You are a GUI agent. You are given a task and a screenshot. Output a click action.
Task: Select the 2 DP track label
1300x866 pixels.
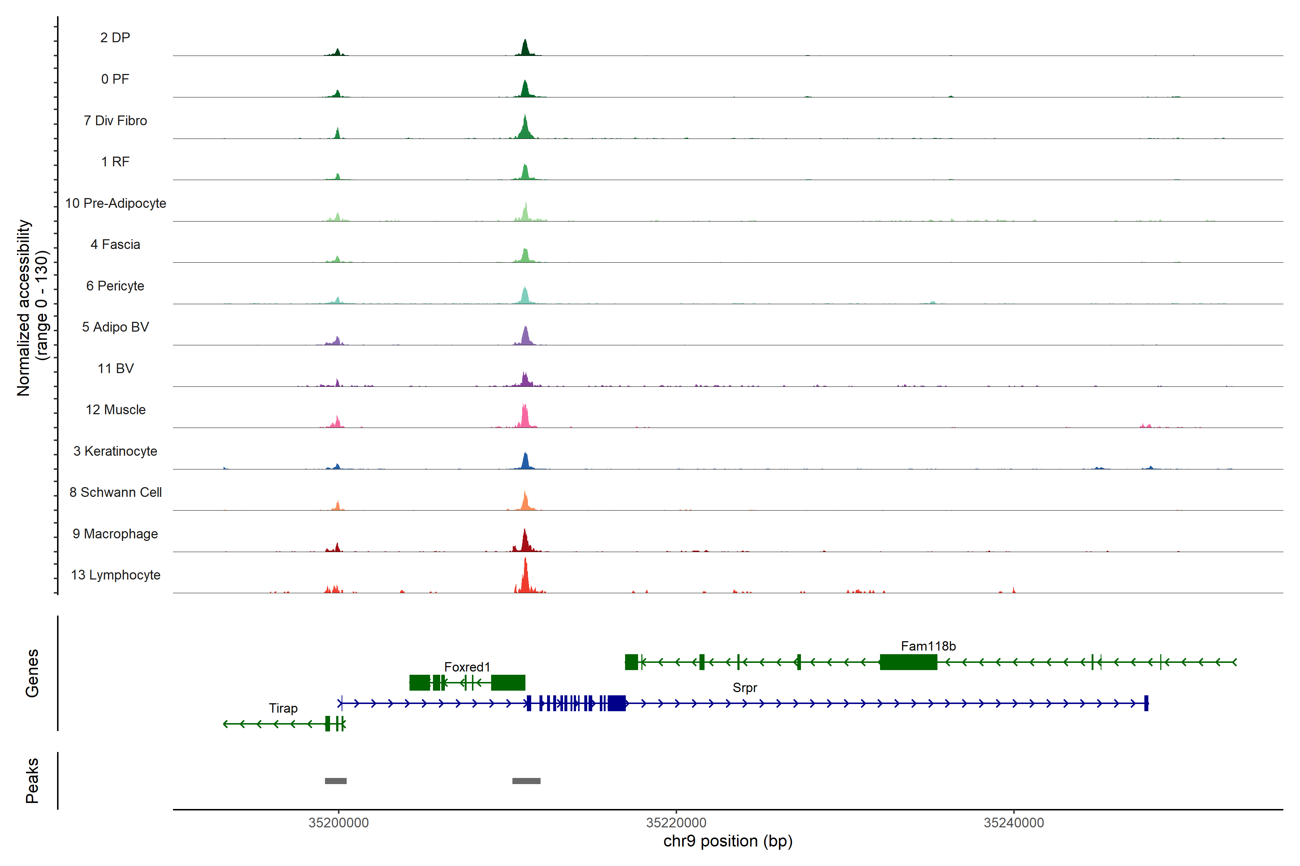coord(115,38)
